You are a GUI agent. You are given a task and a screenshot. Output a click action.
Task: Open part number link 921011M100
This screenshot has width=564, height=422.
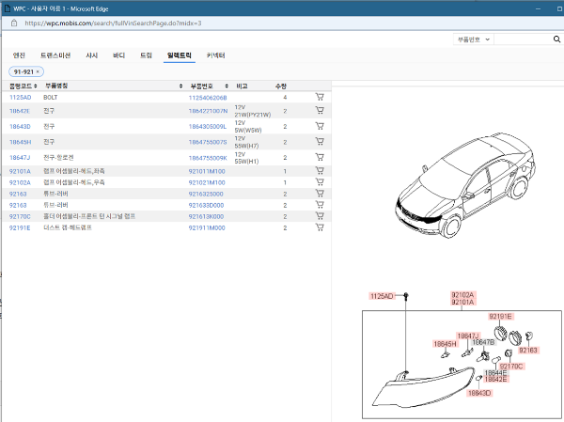pyautogui.click(x=207, y=172)
